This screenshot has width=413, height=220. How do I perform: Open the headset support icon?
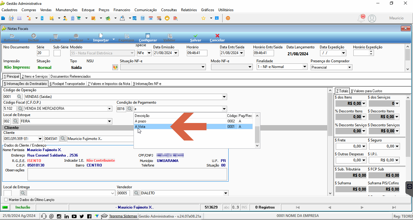point(44,216)
